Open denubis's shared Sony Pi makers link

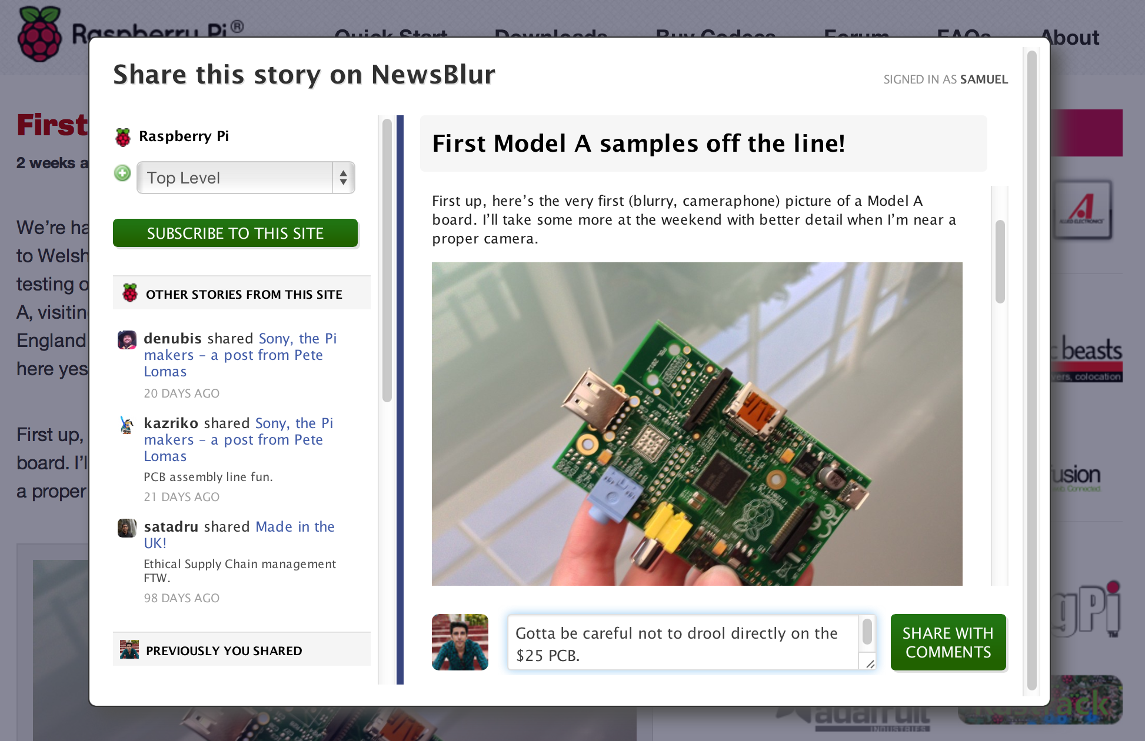pyautogui.click(x=240, y=355)
